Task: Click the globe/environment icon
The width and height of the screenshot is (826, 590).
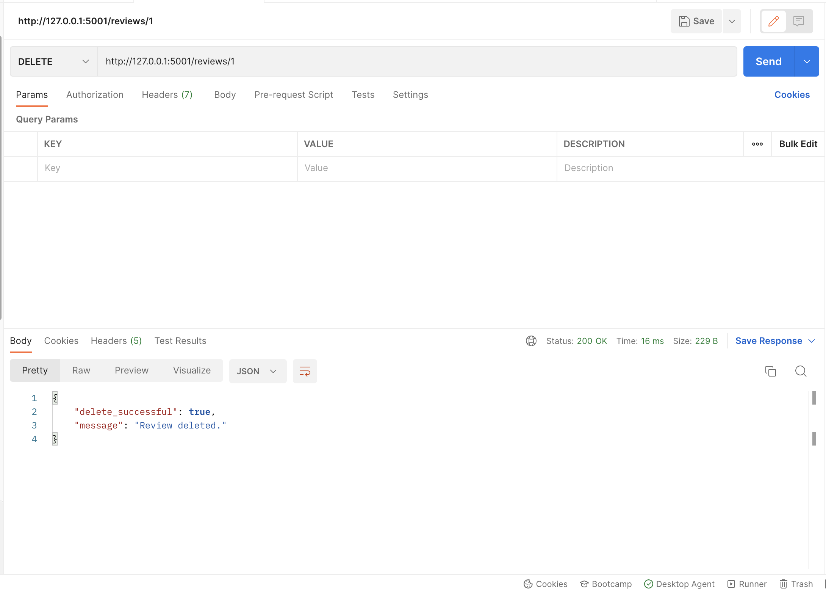Action: pos(531,341)
